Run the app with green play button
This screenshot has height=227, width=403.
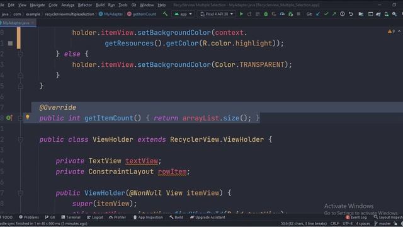click(241, 14)
